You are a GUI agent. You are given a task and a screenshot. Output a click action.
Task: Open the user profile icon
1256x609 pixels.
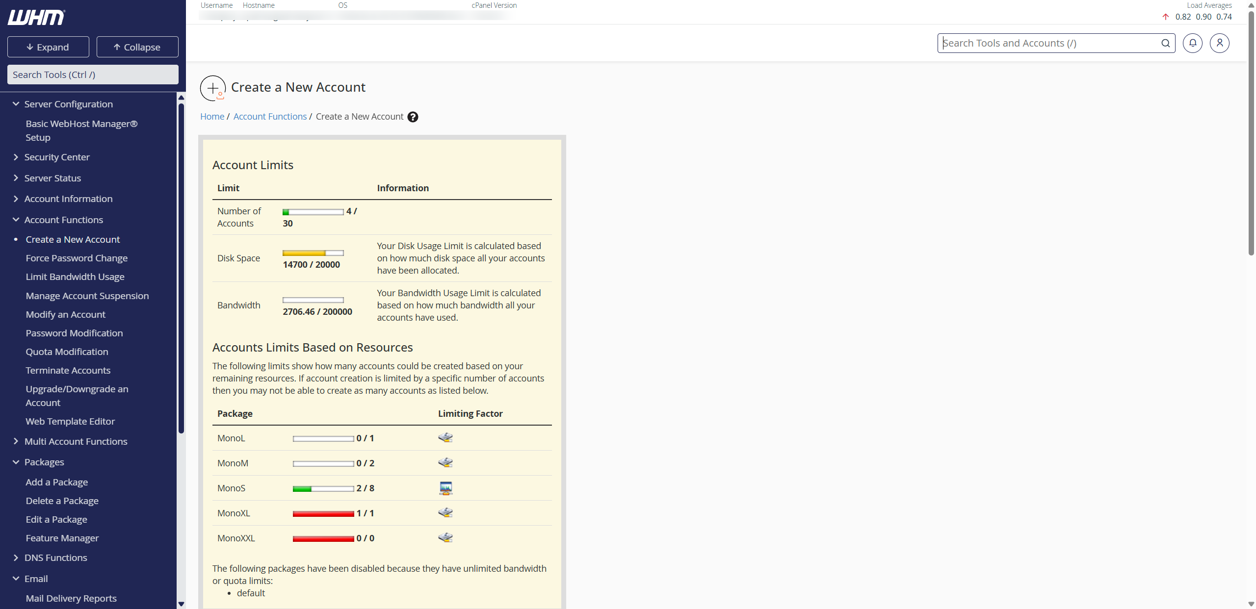point(1219,43)
